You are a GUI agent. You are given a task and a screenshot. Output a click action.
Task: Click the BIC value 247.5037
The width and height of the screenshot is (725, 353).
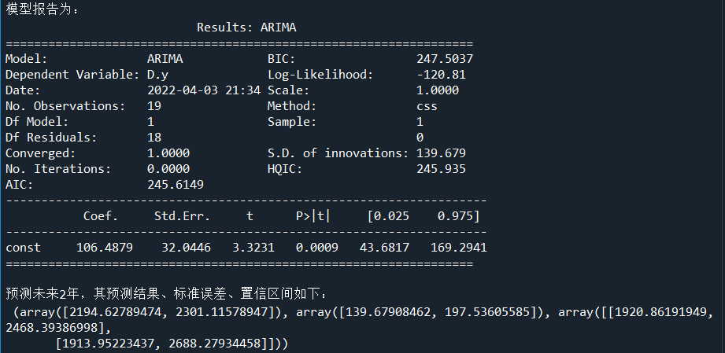coord(445,59)
